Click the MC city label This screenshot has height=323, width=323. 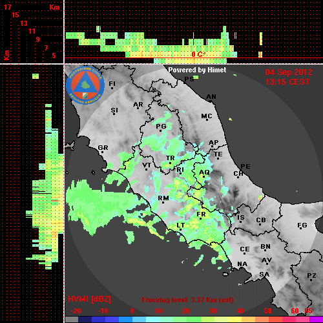[x=207, y=116]
